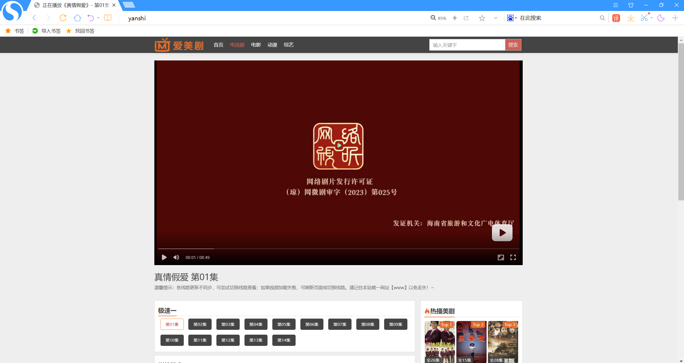
Task: Click the 输入关键字 search input field
Action: click(467, 45)
